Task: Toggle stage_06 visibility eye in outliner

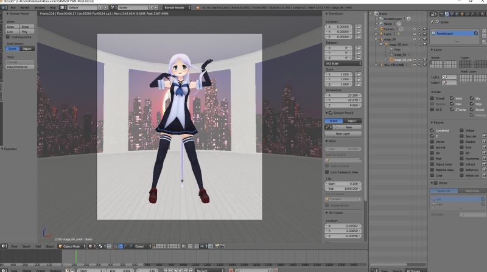Action: (415, 39)
